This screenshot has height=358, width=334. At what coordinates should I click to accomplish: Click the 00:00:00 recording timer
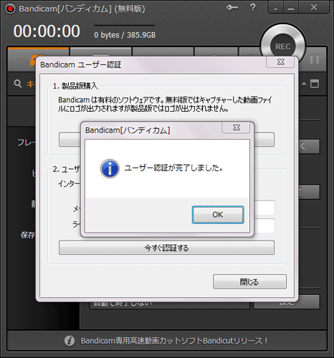pyautogui.click(x=47, y=31)
